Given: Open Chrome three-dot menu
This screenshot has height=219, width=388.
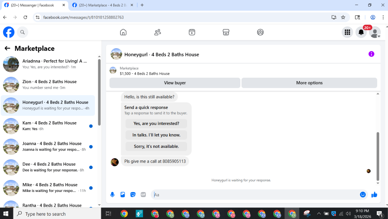Looking at the screenshot, I should pos(383,17).
